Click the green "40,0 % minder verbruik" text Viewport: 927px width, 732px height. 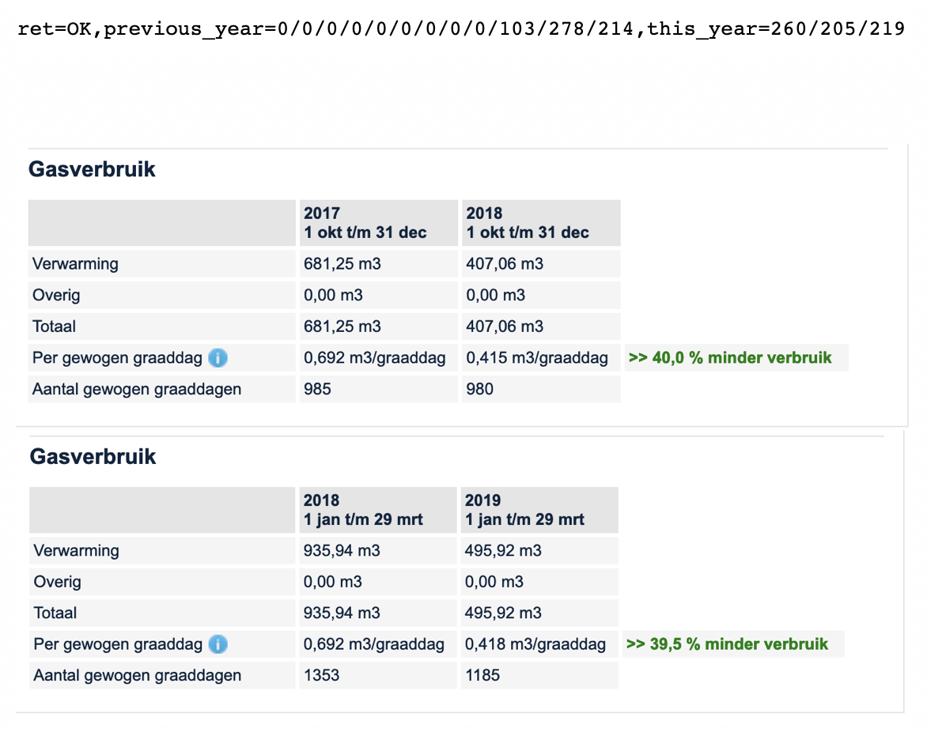point(730,358)
